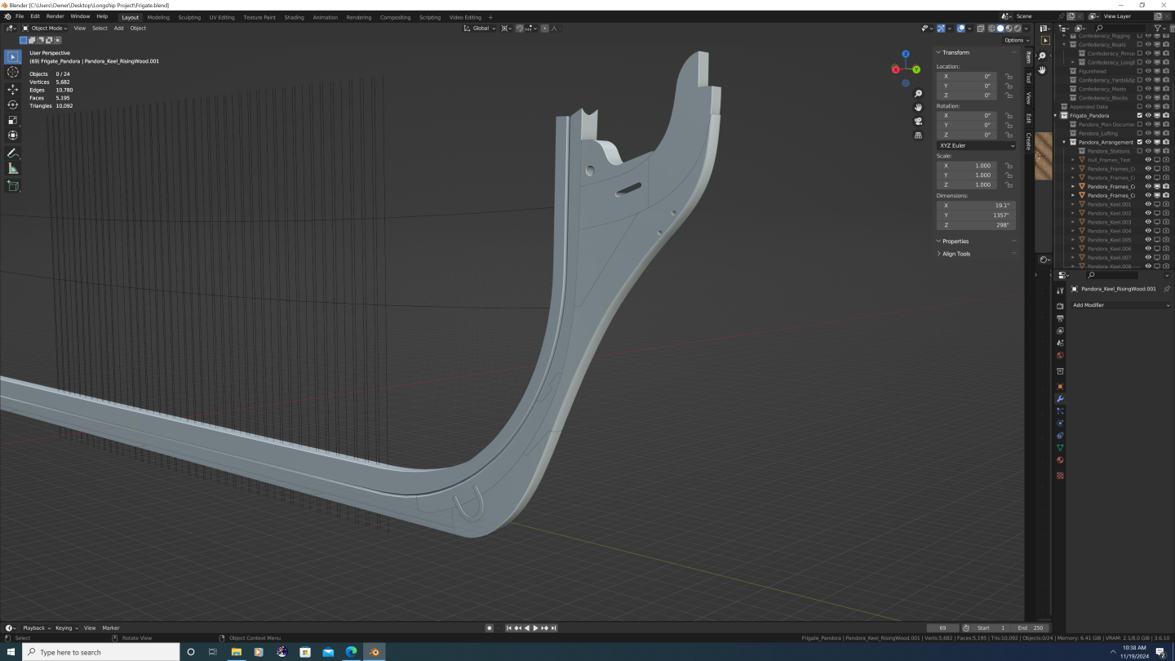Open the viewport Options dropdown

tap(1017, 40)
